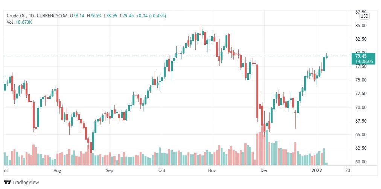
Task: Click the Sep label on time axis
Action: coord(109,170)
